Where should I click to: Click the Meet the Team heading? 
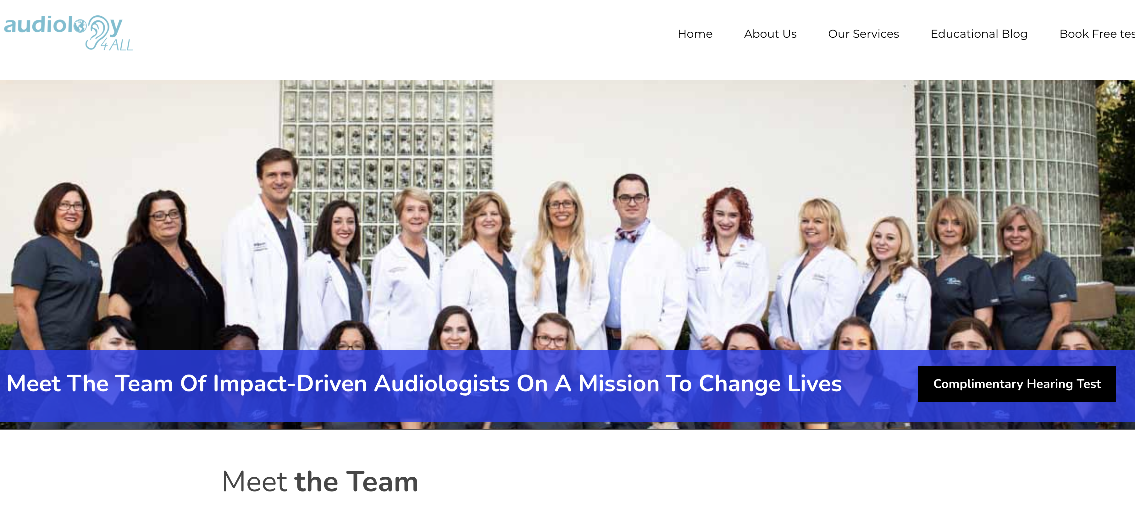(x=320, y=481)
